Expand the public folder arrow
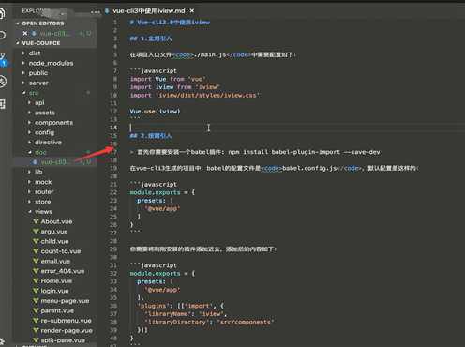465x347 pixels. (x=23, y=73)
